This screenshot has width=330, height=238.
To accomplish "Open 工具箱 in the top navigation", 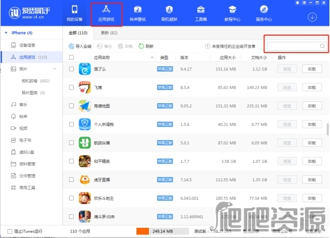I will tap(201, 14).
